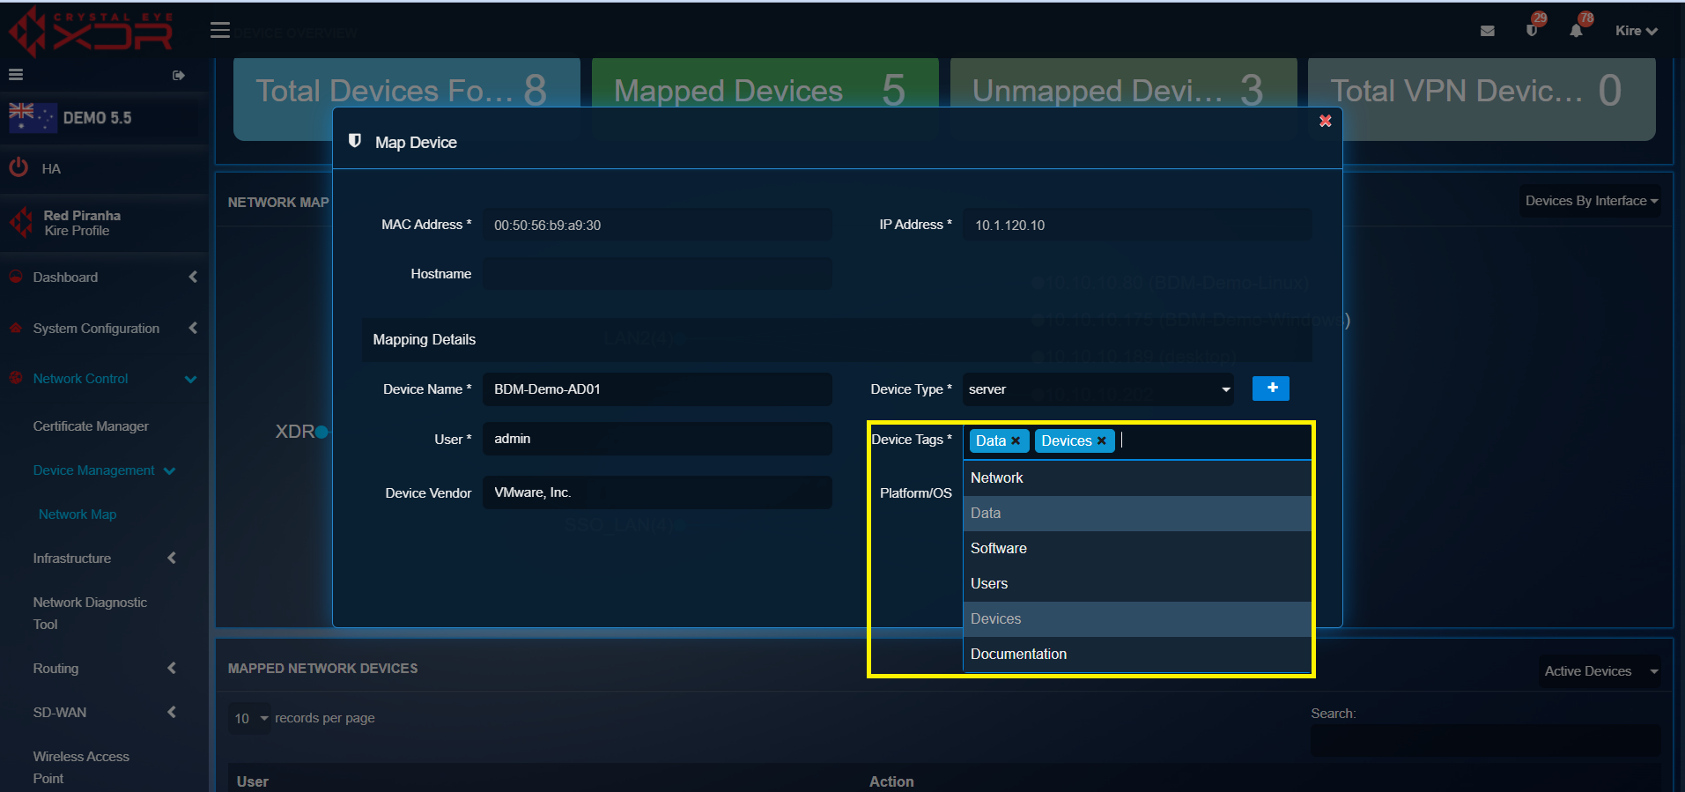Expand the SD-WAN menu
The image size is (1685, 792).
point(104,712)
